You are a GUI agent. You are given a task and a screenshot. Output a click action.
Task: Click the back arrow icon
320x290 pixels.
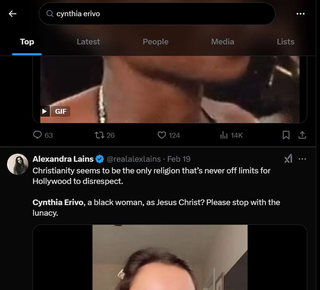12,14
